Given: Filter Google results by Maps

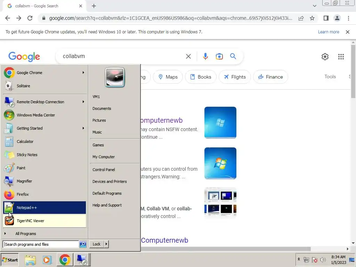Looking at the screenshot, I should [x=168, y=77].
